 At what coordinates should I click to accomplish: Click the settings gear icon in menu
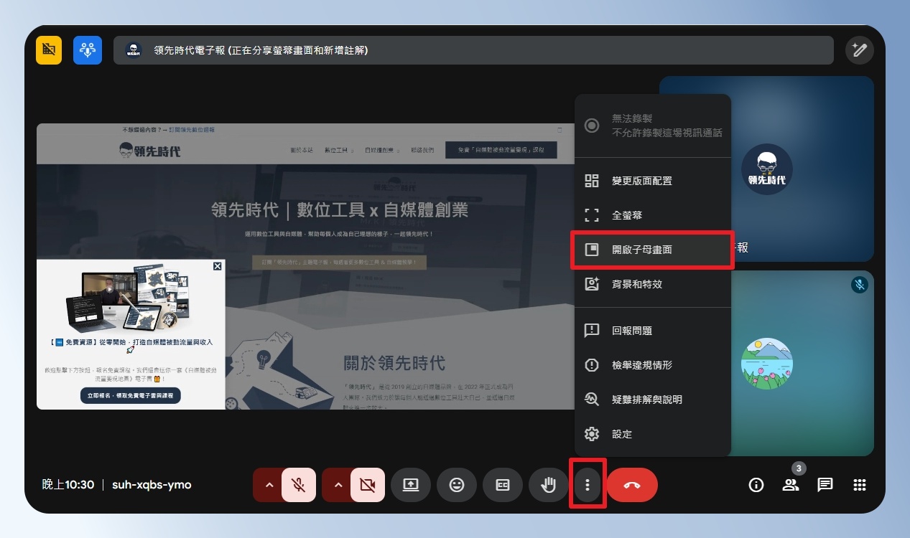[592, 434]
